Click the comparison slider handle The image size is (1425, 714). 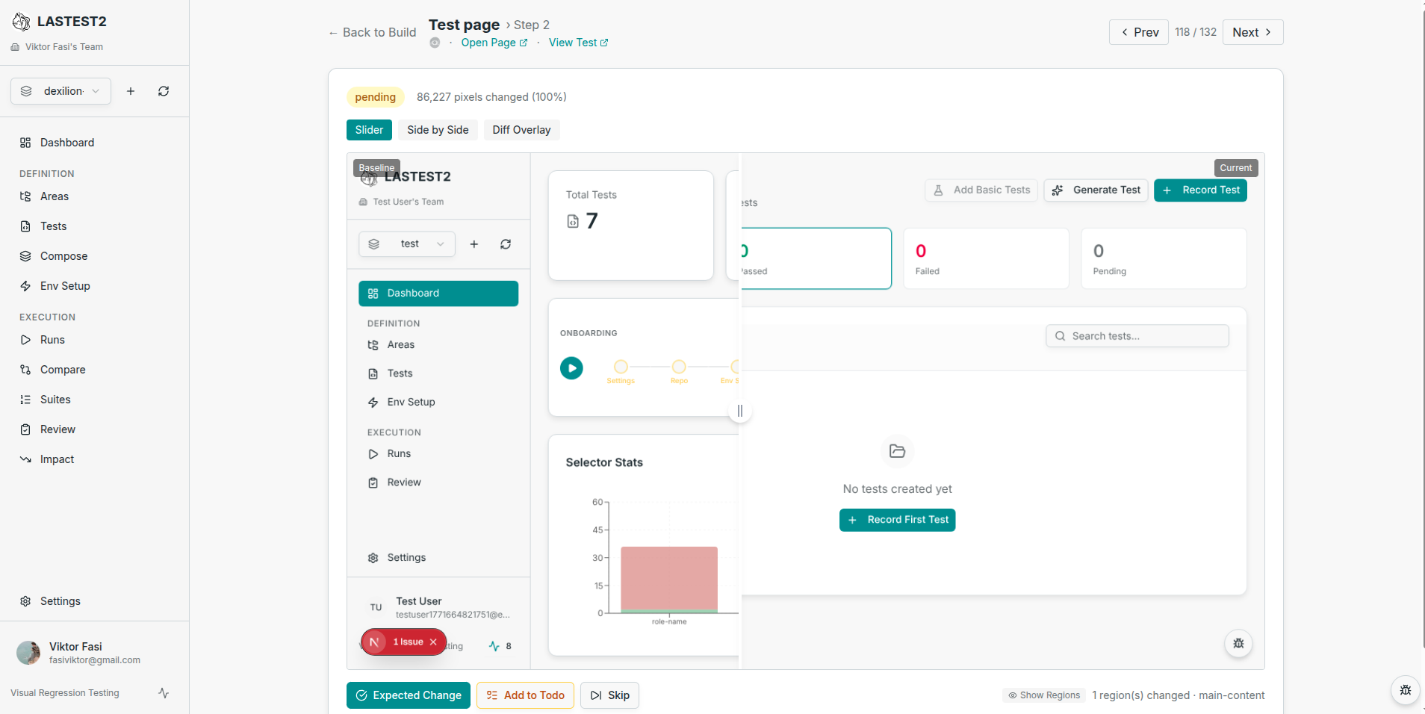click(x=740, y=411)
